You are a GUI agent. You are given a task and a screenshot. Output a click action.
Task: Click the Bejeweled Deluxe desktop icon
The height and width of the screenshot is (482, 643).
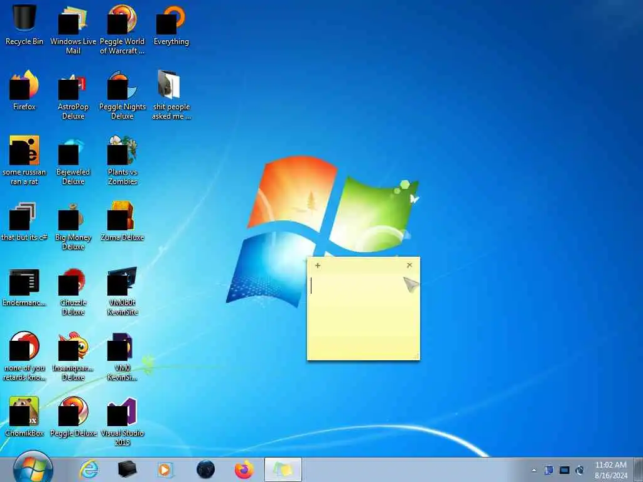point(73,160)
